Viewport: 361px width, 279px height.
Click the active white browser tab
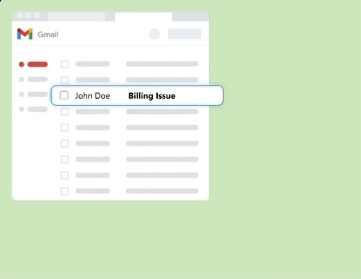coord(143,17)
